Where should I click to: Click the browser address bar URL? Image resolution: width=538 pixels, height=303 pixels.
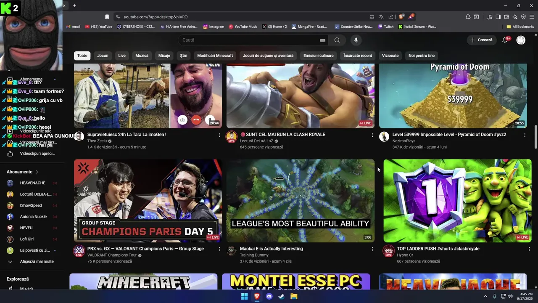[156, 17]
